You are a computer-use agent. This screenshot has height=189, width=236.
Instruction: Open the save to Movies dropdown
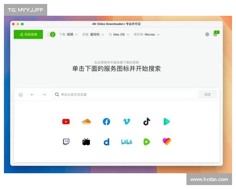147,35
